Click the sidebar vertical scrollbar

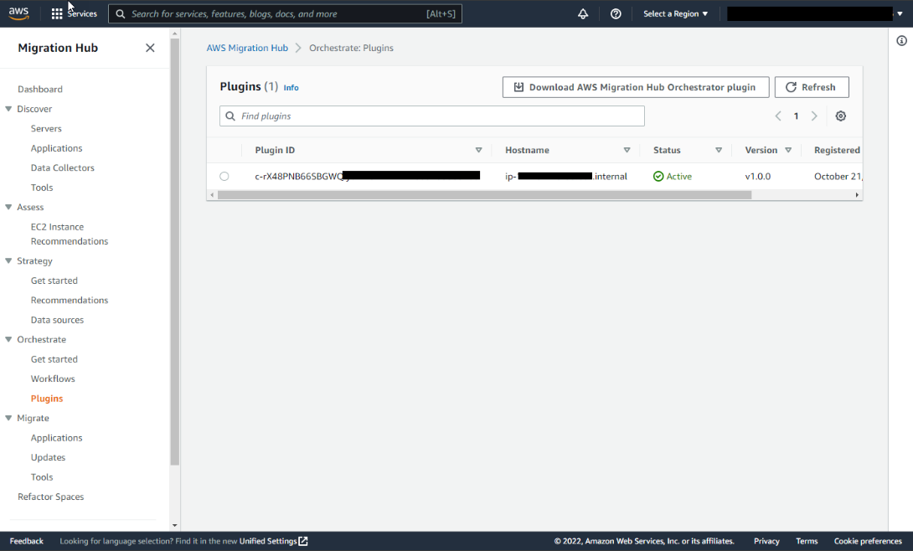pyautogui.click(x=175, y=251)
